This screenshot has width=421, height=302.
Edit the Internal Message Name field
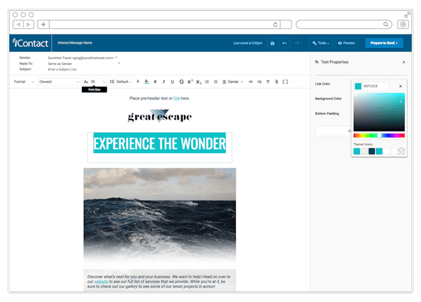coord(75,43)
